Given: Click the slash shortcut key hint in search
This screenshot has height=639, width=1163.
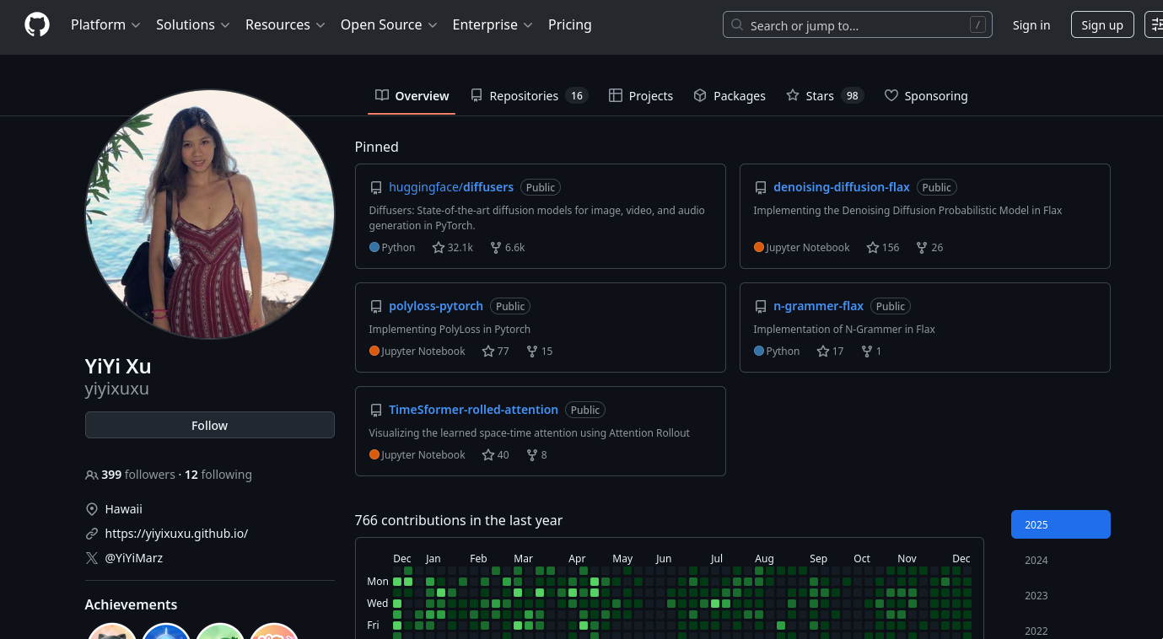Looking at the screenshot, I should (977, 25).
